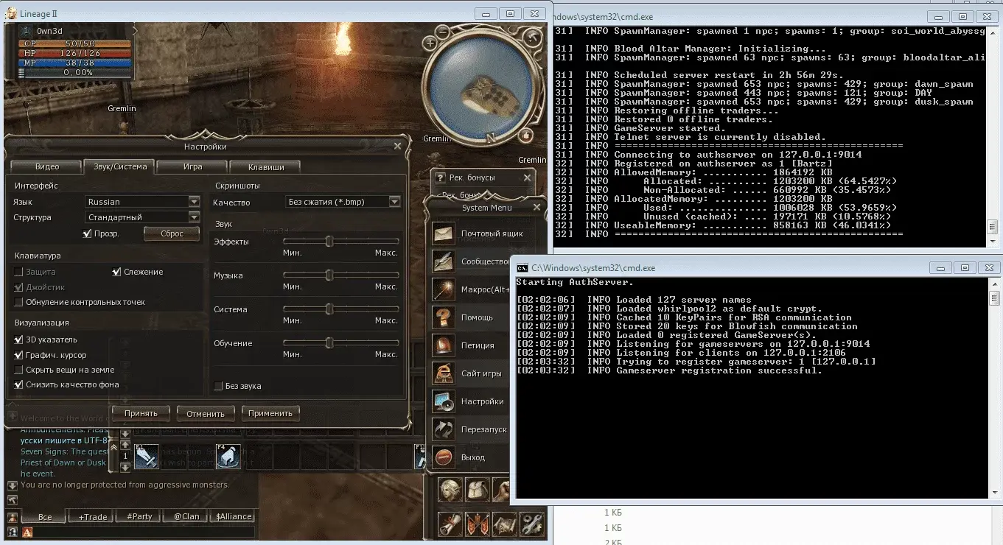
Task: Select the $Alliance chat tab
Action: [234, 516]
